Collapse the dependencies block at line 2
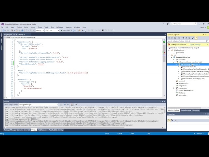Screen dimensions: 209x157 [x=15, y=42]
